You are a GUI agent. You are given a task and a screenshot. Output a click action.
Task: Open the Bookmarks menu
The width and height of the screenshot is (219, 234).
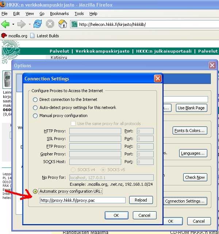[x=59, y=14]
